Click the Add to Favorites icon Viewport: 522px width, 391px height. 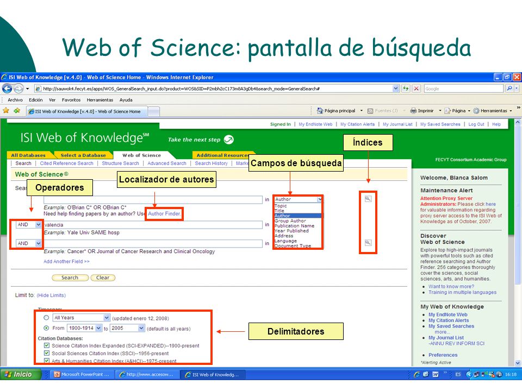pos(17,111)
